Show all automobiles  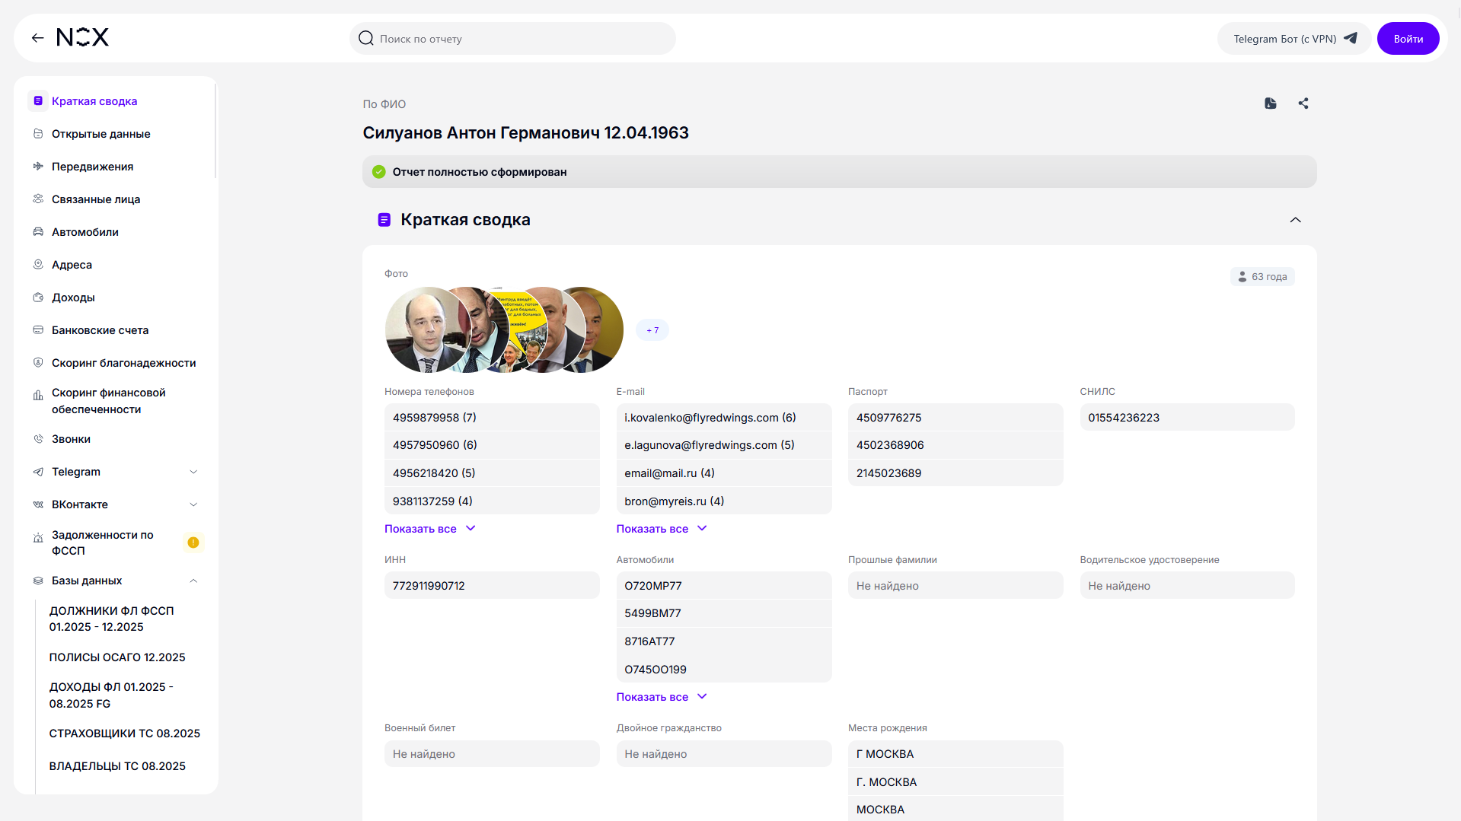tap(662, 697)
